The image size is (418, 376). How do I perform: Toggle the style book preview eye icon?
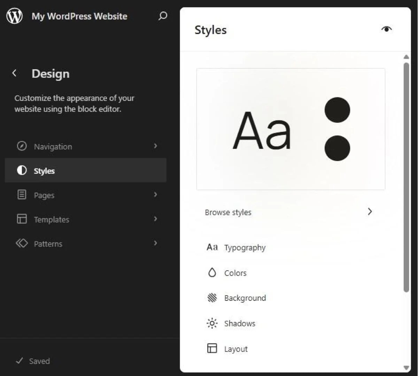coord(386,29)
